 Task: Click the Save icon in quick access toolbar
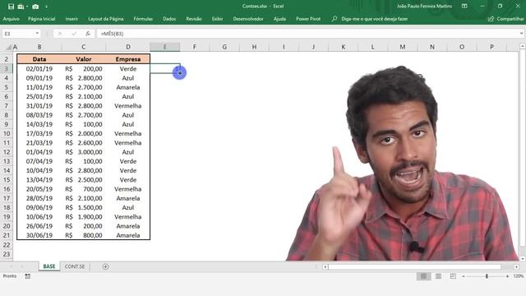pyautogui.click(x=11, y=7)
